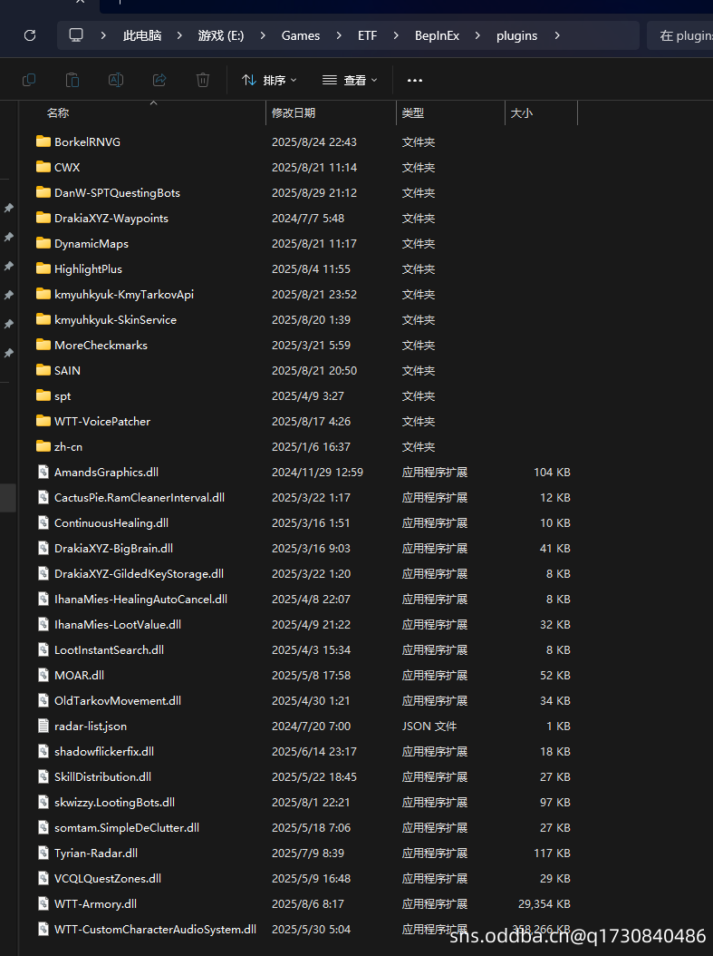The height and width of the screenshot is (956, 713).
Task: Go to Games in the address bar
Action: 300,35
